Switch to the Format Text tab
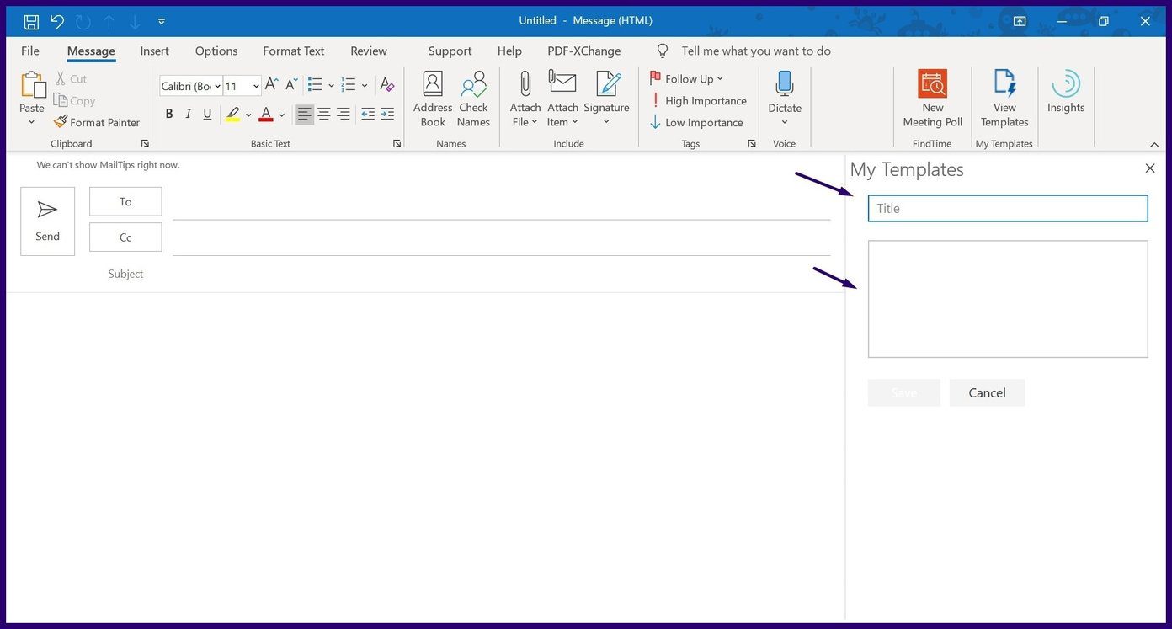Screen dimensions: 1172x629 (x=294, y=51)
